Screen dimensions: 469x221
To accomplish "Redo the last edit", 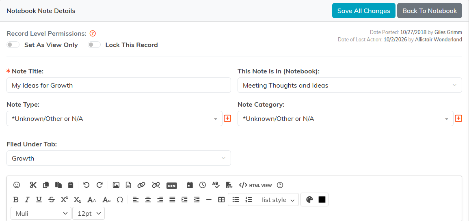I will [x=99, y=185].
